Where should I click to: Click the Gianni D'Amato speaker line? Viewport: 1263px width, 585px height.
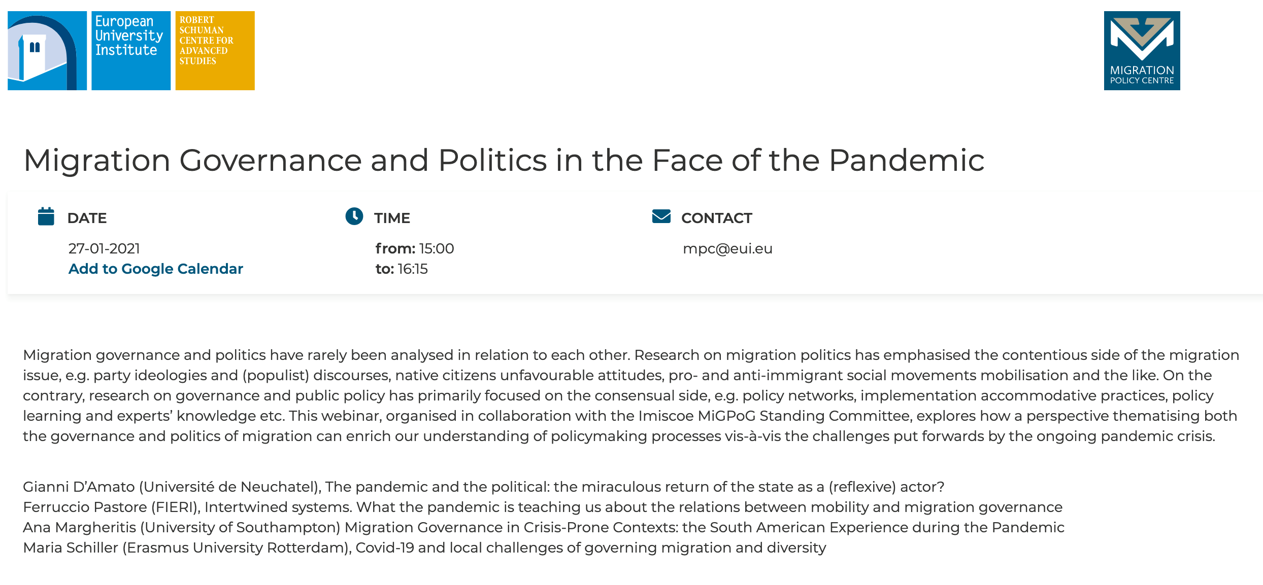(x=484, y=487)
